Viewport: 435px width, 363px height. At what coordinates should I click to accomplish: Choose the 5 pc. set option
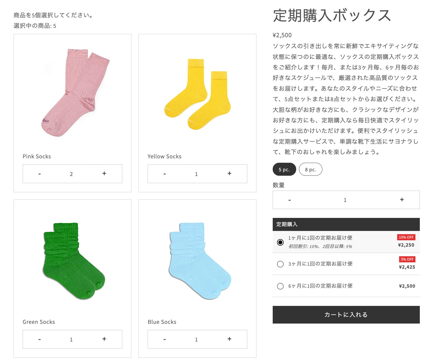pyautogui.click(x=284, y=169)
